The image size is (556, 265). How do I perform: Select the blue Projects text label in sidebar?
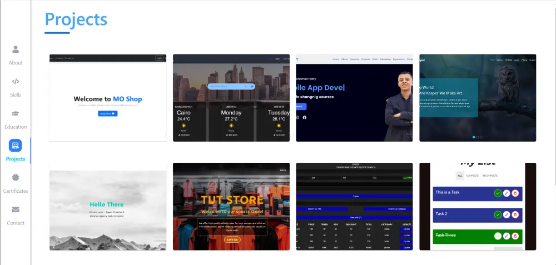coord(16,159)
